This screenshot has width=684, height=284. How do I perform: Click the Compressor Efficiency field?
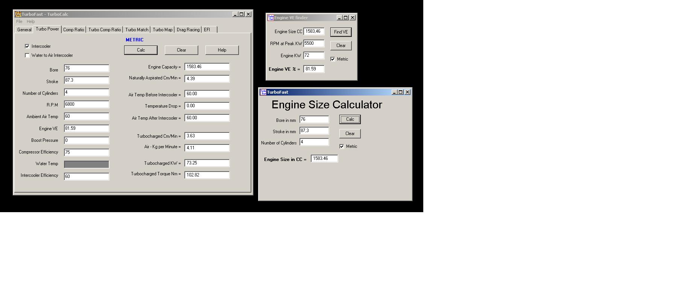coord(87,152)
